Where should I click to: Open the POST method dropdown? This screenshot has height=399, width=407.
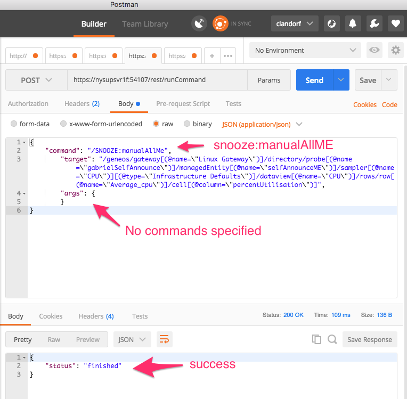[x=36, y=80]
